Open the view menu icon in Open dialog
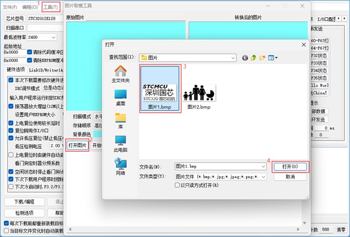350x237 pixels. (272, 58)
